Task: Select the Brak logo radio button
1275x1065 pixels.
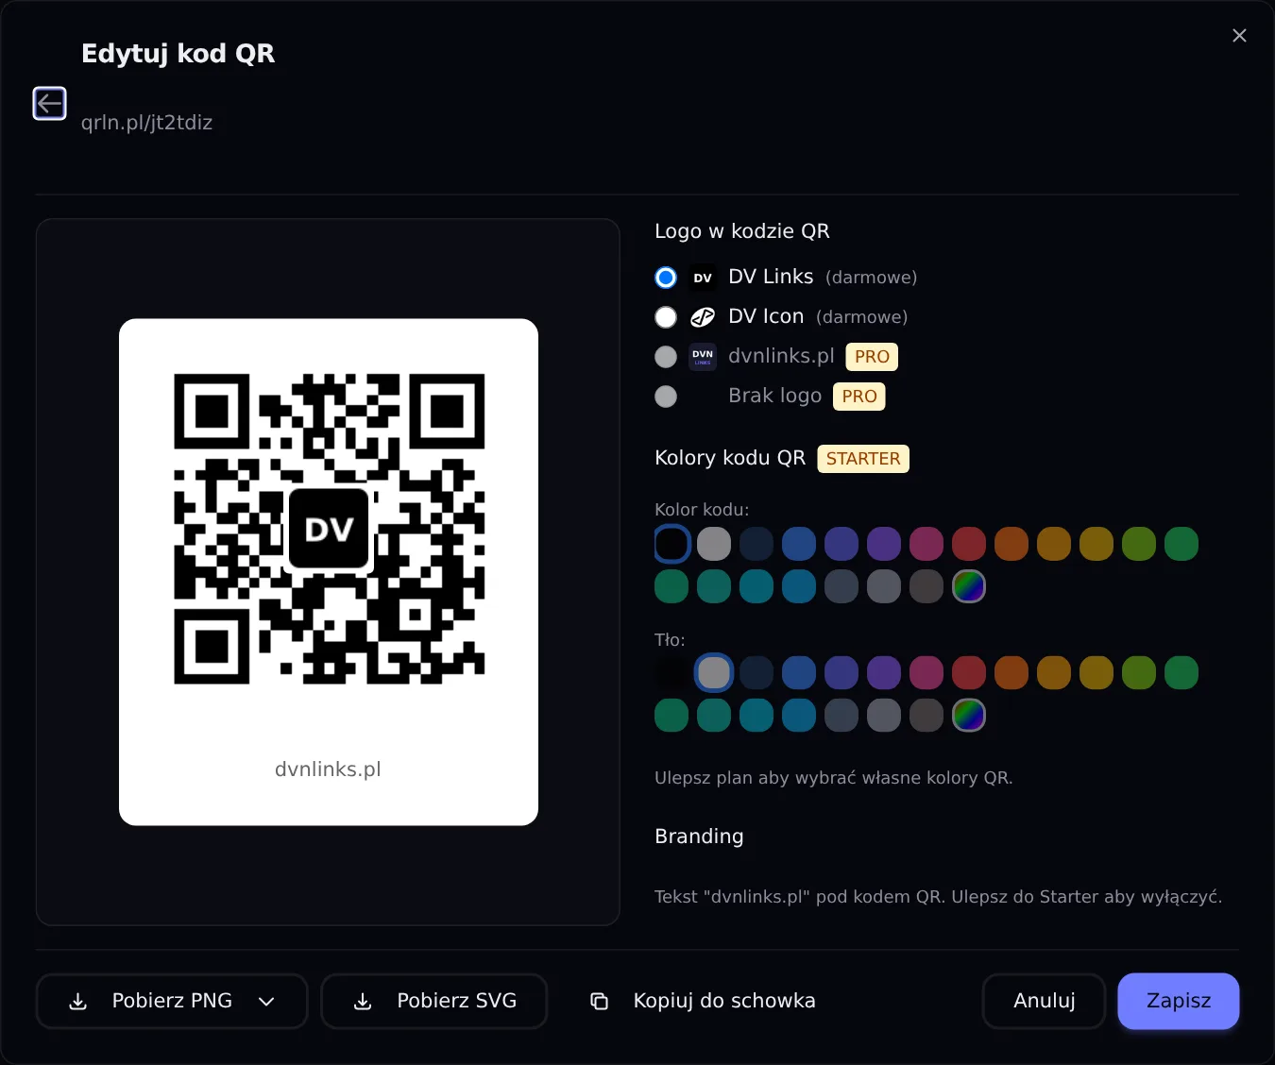Action: tap(666, 397)
